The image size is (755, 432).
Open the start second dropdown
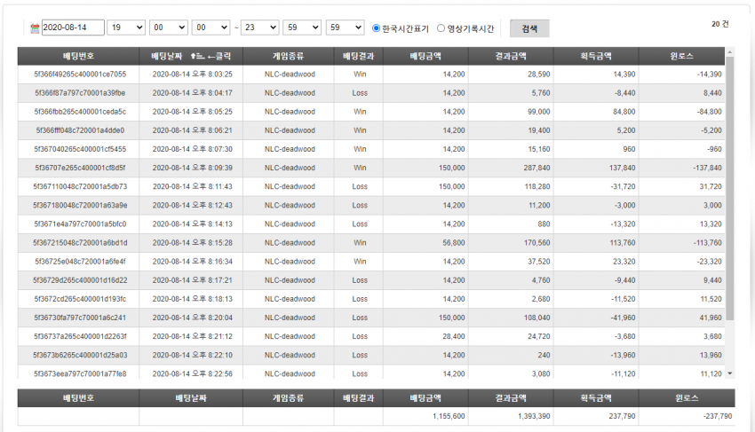point(211,27)
